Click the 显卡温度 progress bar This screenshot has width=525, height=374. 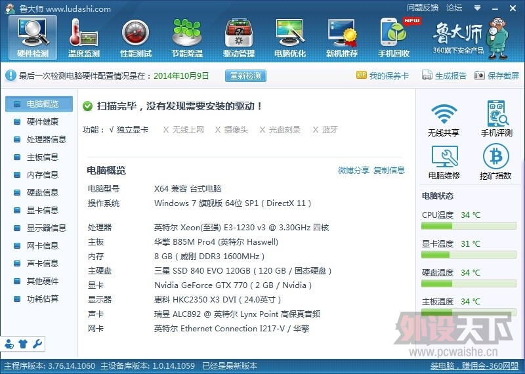coord(469,255)
